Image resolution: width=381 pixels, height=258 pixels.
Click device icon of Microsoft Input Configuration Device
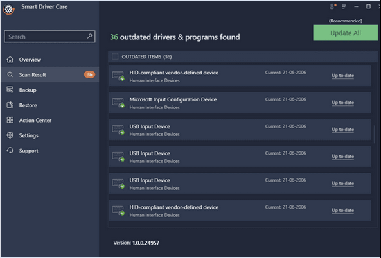pyautogui.click(x=118, y=103)
